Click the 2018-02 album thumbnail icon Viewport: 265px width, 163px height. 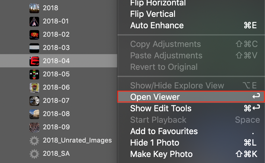(34, 34)
